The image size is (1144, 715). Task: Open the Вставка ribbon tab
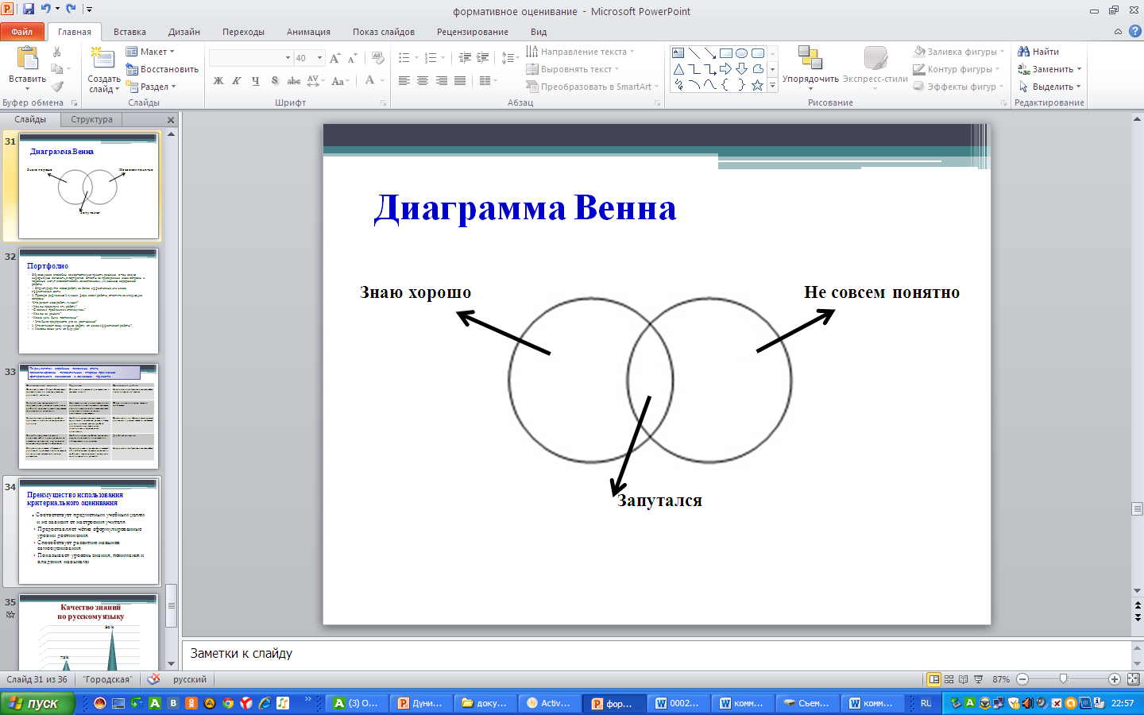pos(129,32)
